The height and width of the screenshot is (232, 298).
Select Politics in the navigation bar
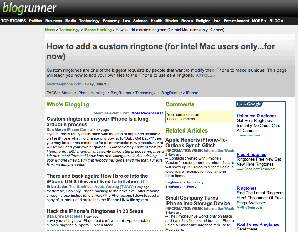(35, 21)
